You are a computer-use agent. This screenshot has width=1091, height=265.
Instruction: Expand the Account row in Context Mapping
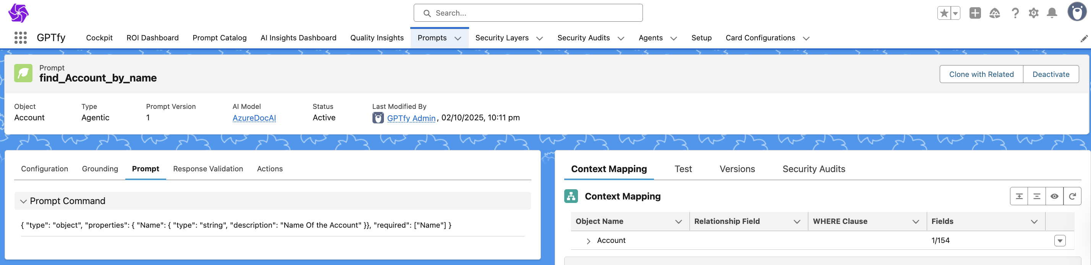(x=588, y=241)
